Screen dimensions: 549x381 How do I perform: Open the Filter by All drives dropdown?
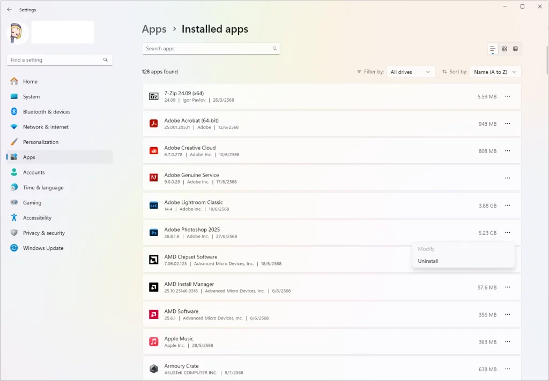tap(410, 72)
